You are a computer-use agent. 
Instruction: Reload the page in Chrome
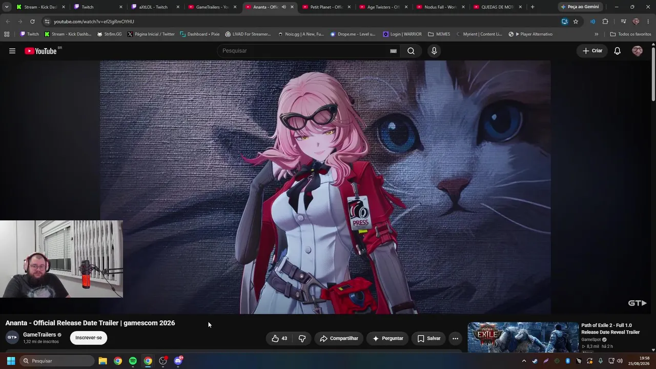32,22
